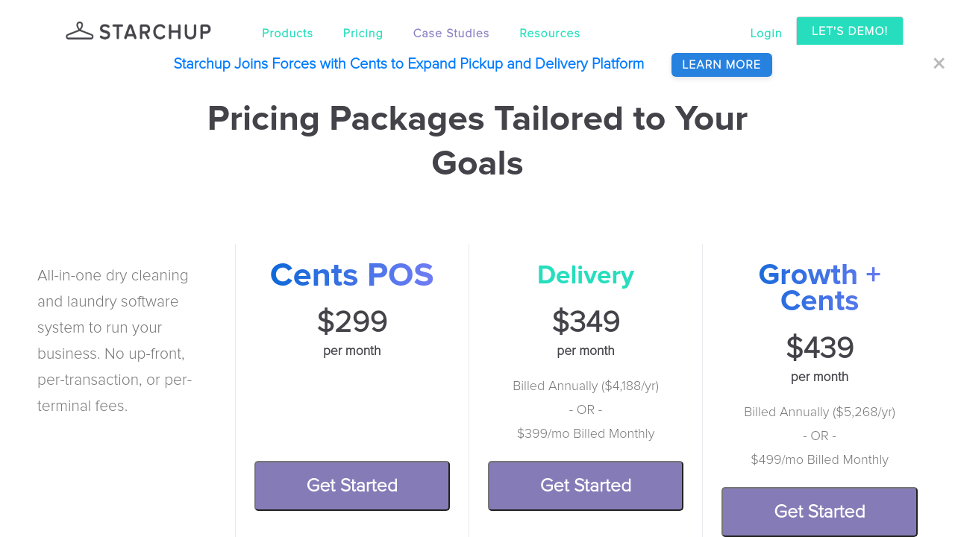Click the Login link
This screenshot has height=537, width=955.
click(765, 34)
